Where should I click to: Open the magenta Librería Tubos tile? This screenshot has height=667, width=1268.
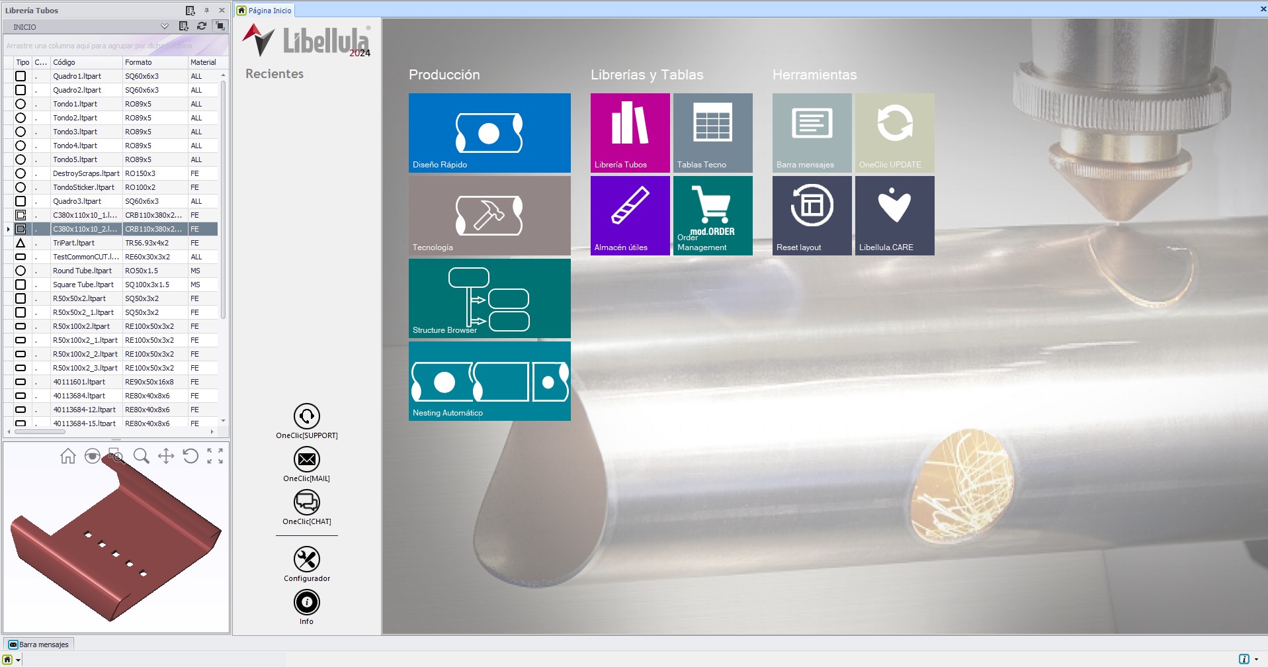coord(630,133)
